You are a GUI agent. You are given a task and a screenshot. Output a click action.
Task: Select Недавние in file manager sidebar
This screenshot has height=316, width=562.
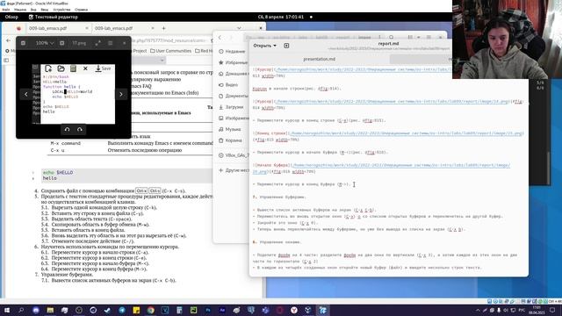click(232, 51)
